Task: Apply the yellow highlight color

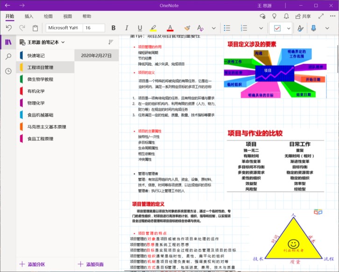Action: [153, 28]
